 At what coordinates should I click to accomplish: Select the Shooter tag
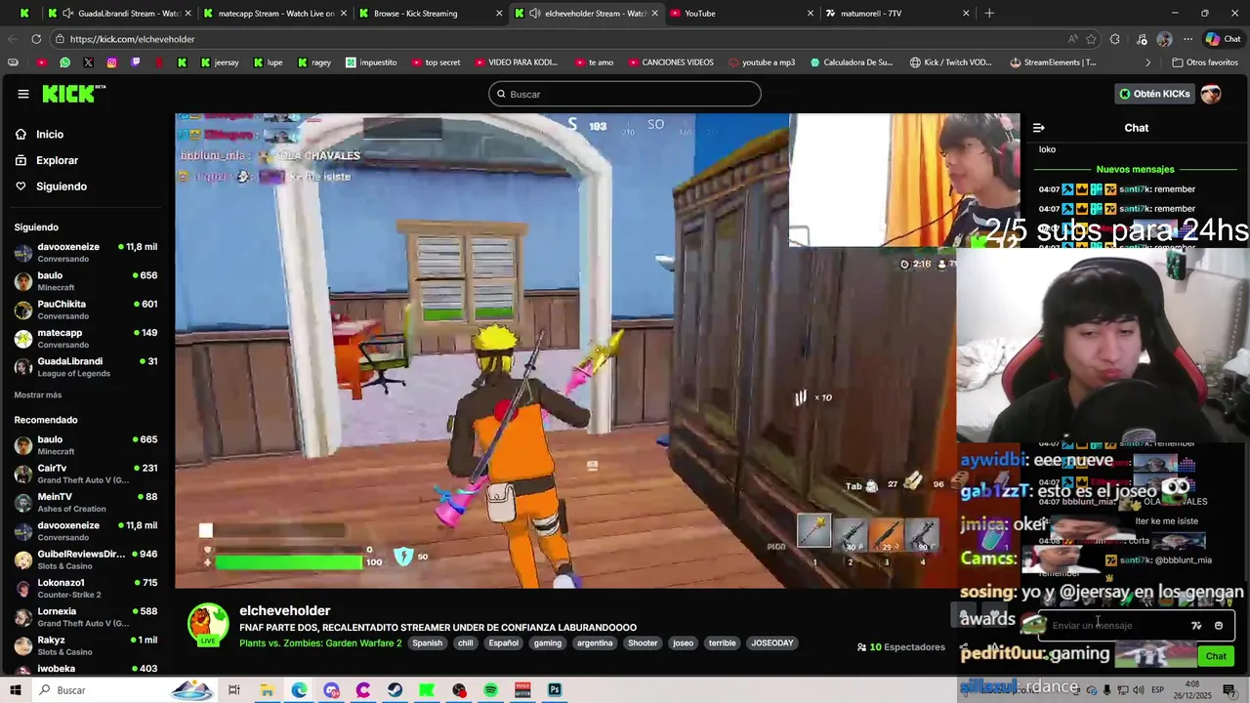643,643
